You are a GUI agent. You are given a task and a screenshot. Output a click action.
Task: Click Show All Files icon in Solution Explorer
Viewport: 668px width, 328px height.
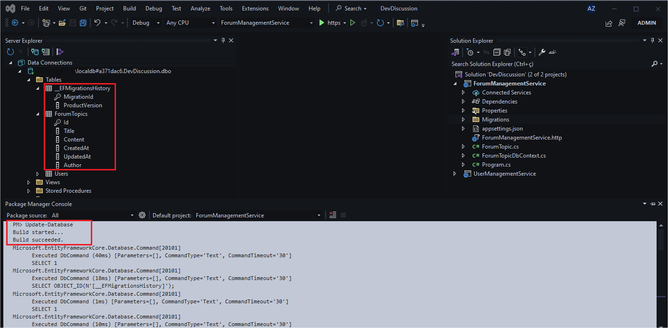[x=507, y=52]
